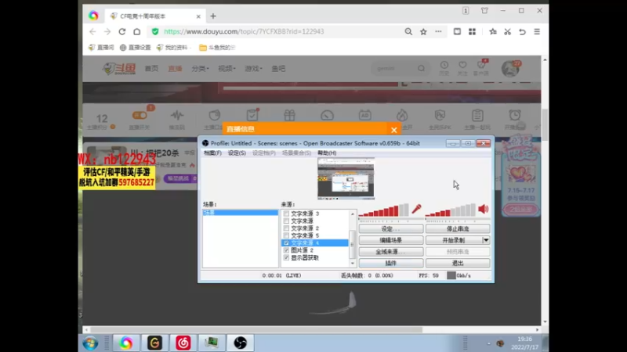Open the three-dot more icon in the address bar
The height and width of the screenshot is (352, 627).
439,31
